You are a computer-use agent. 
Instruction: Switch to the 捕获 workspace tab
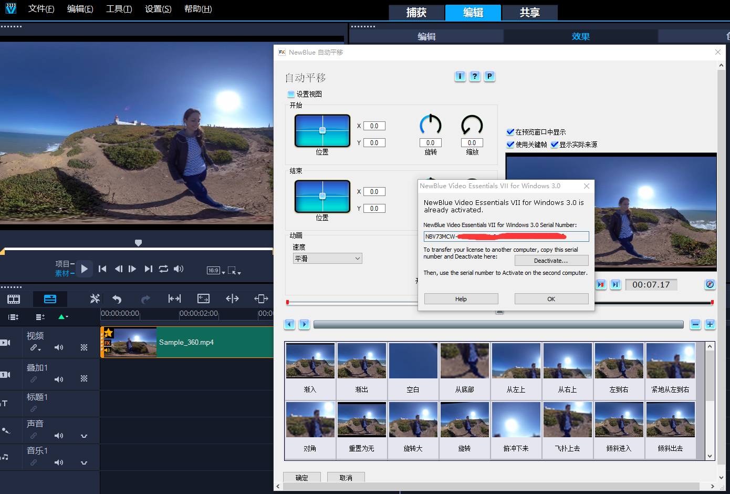point(416,13)
